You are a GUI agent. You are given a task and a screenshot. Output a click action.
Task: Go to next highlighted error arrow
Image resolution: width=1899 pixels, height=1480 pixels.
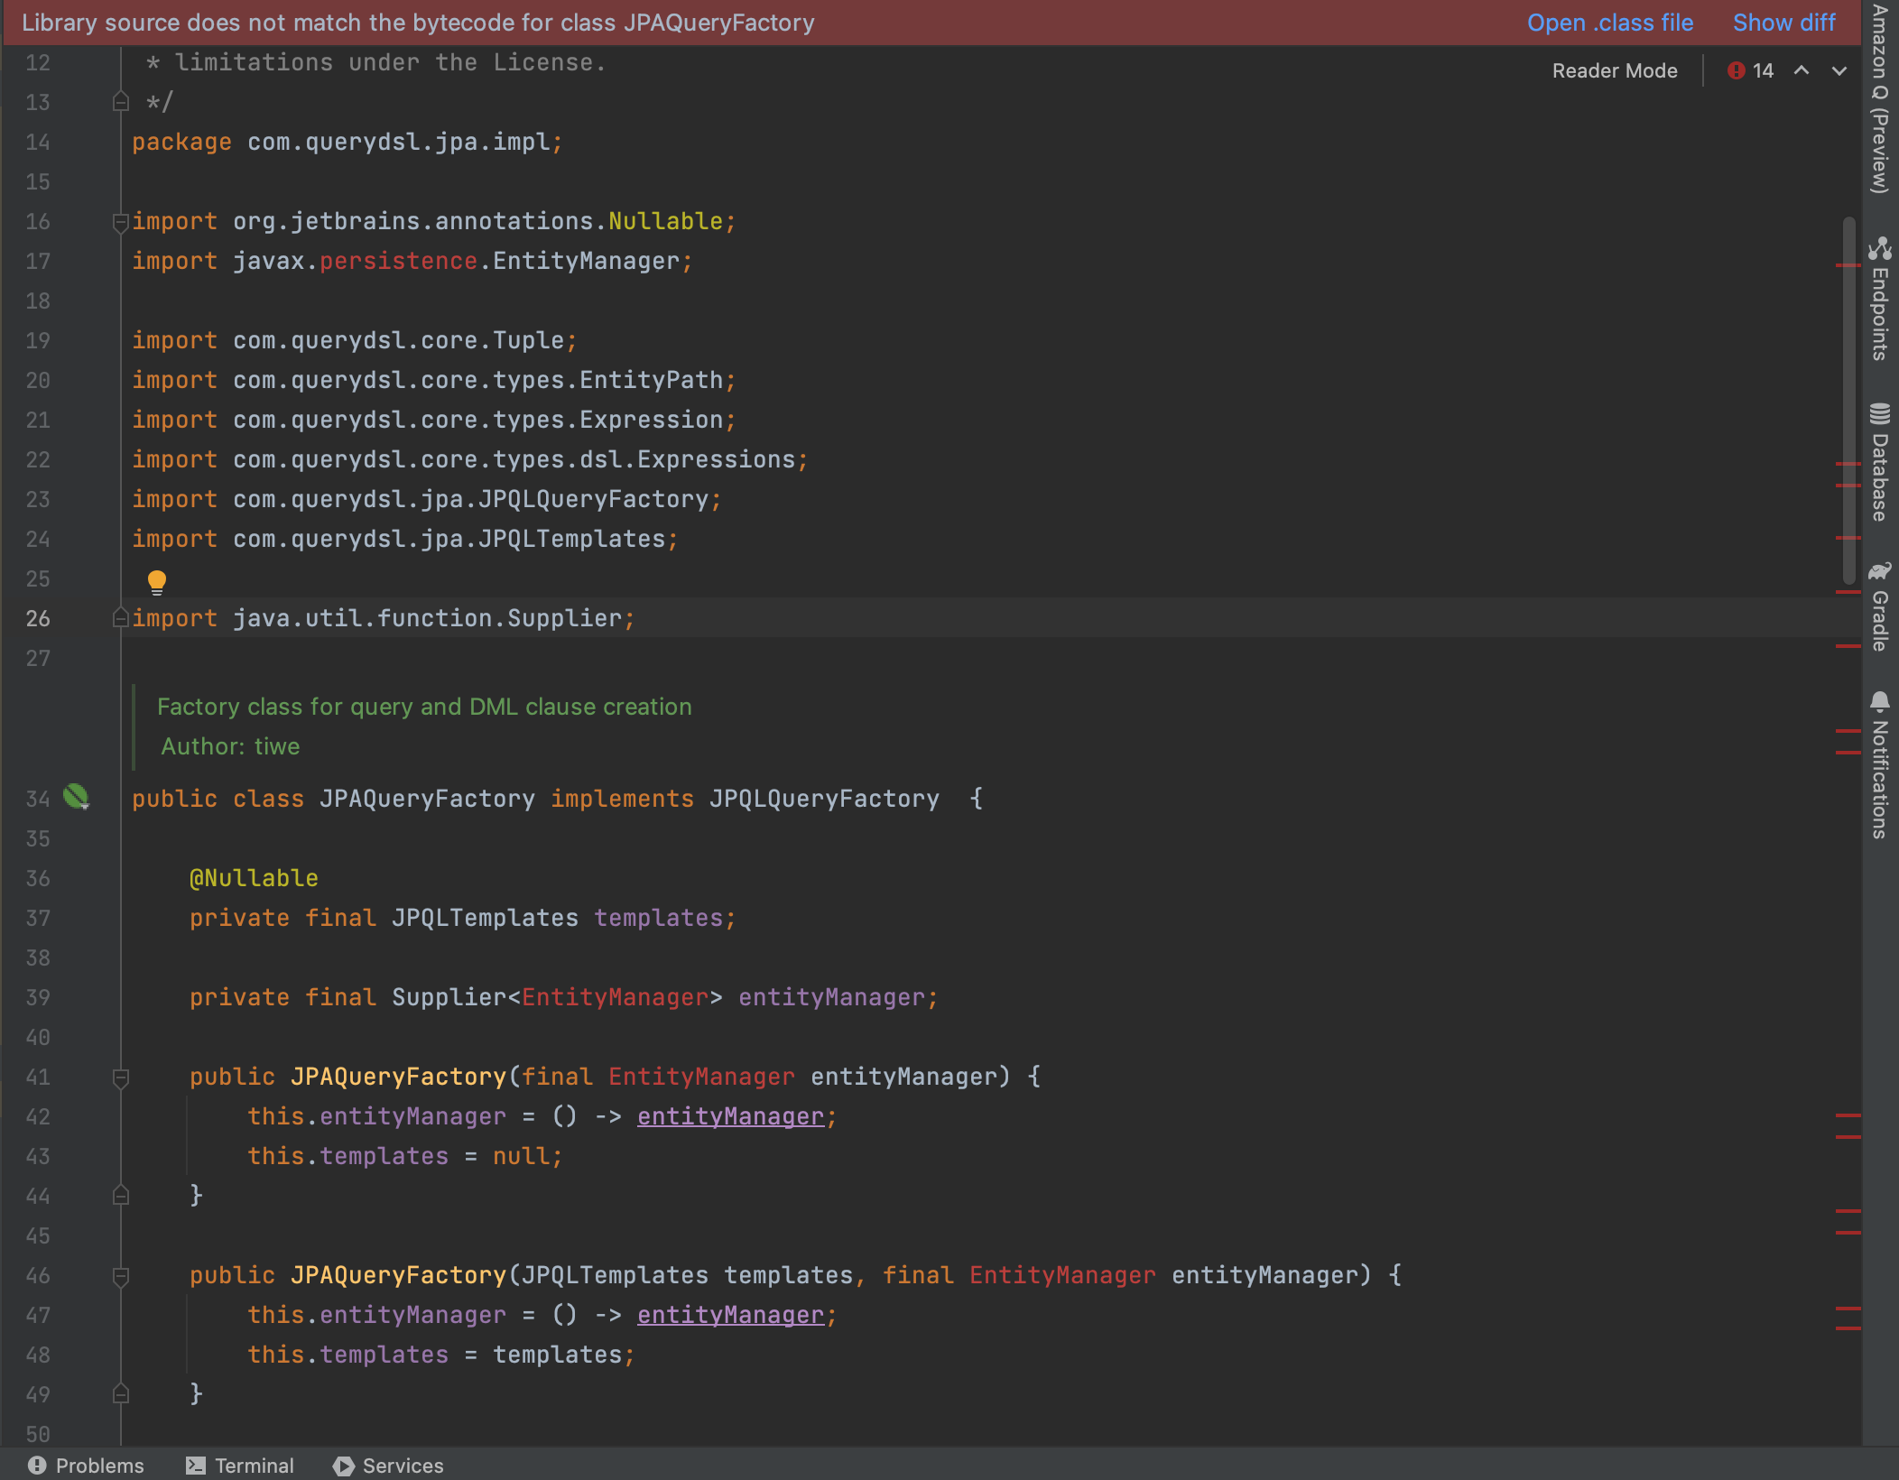(x=1839, y=70)
